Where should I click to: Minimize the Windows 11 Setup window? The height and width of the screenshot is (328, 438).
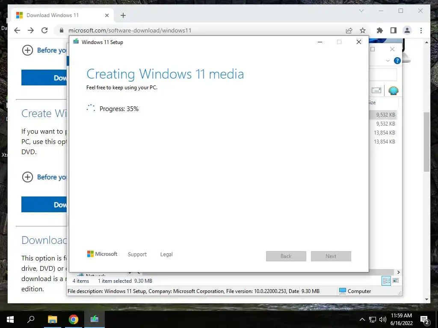pyautogui.click(x=320, y=42)
